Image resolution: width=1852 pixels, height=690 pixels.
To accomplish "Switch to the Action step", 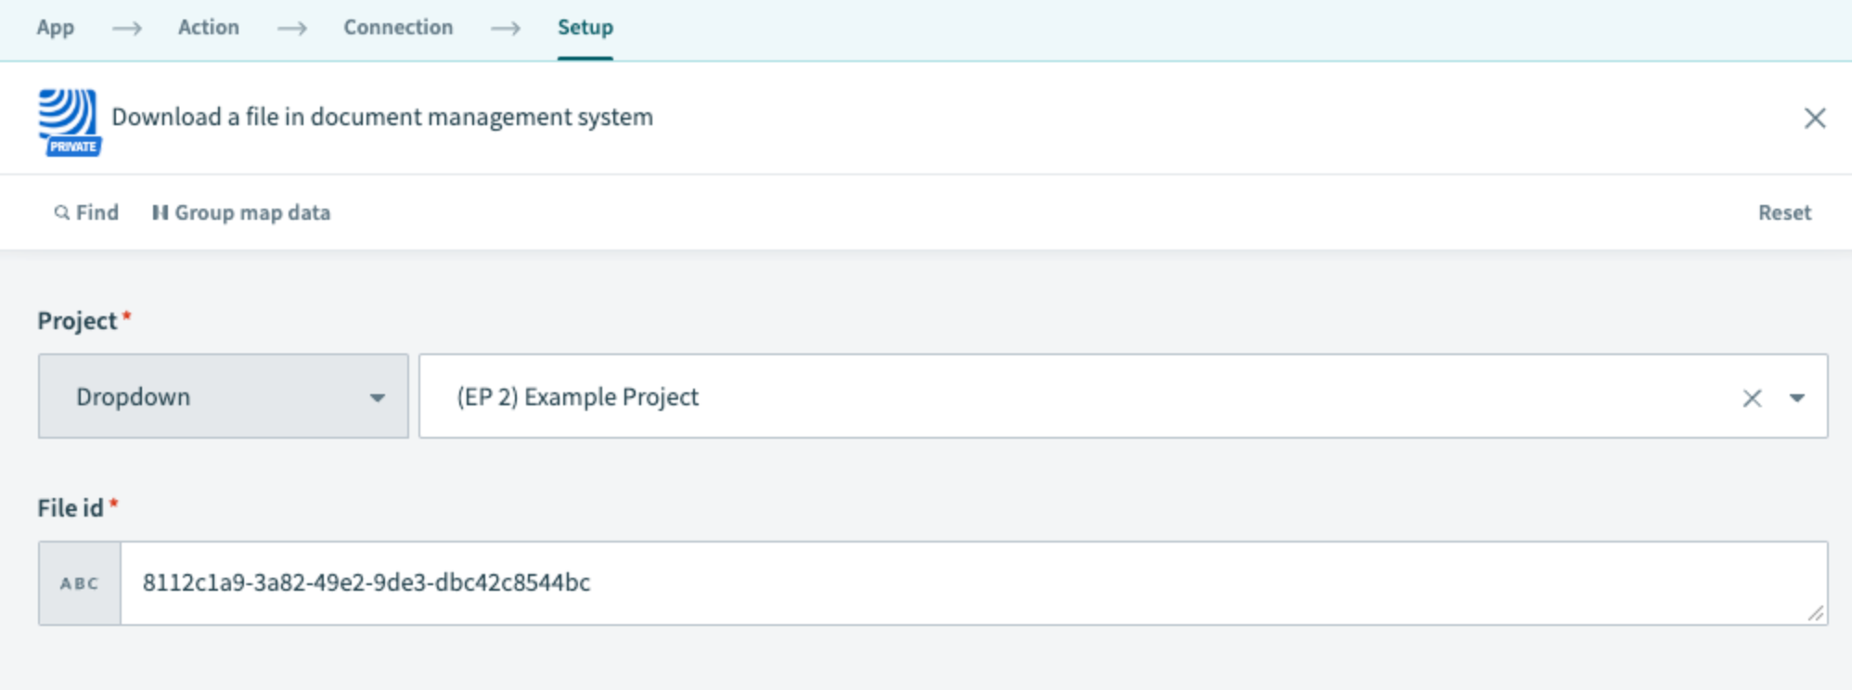I will (209, 28).
